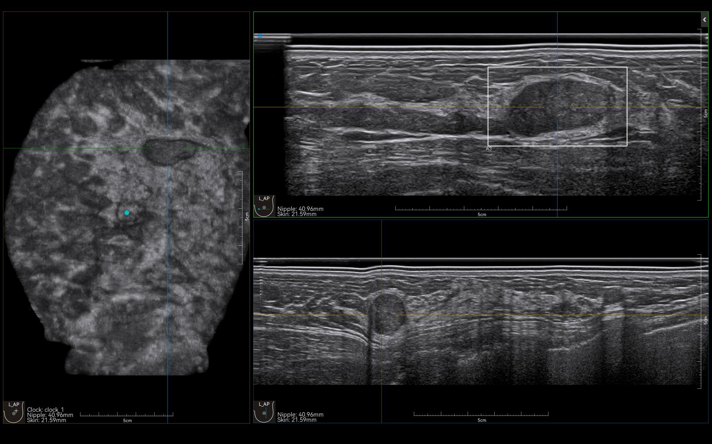Select the A3 annotation label on the ROI box
712x444 pixels.
[489, 149]
